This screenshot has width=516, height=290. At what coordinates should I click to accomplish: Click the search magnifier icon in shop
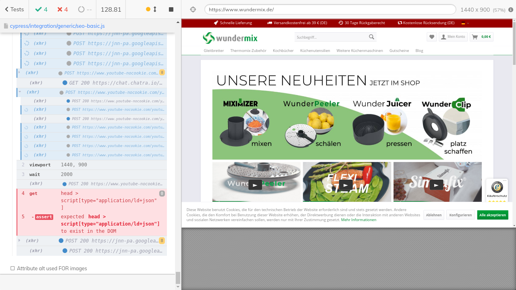tap(371, 37)
